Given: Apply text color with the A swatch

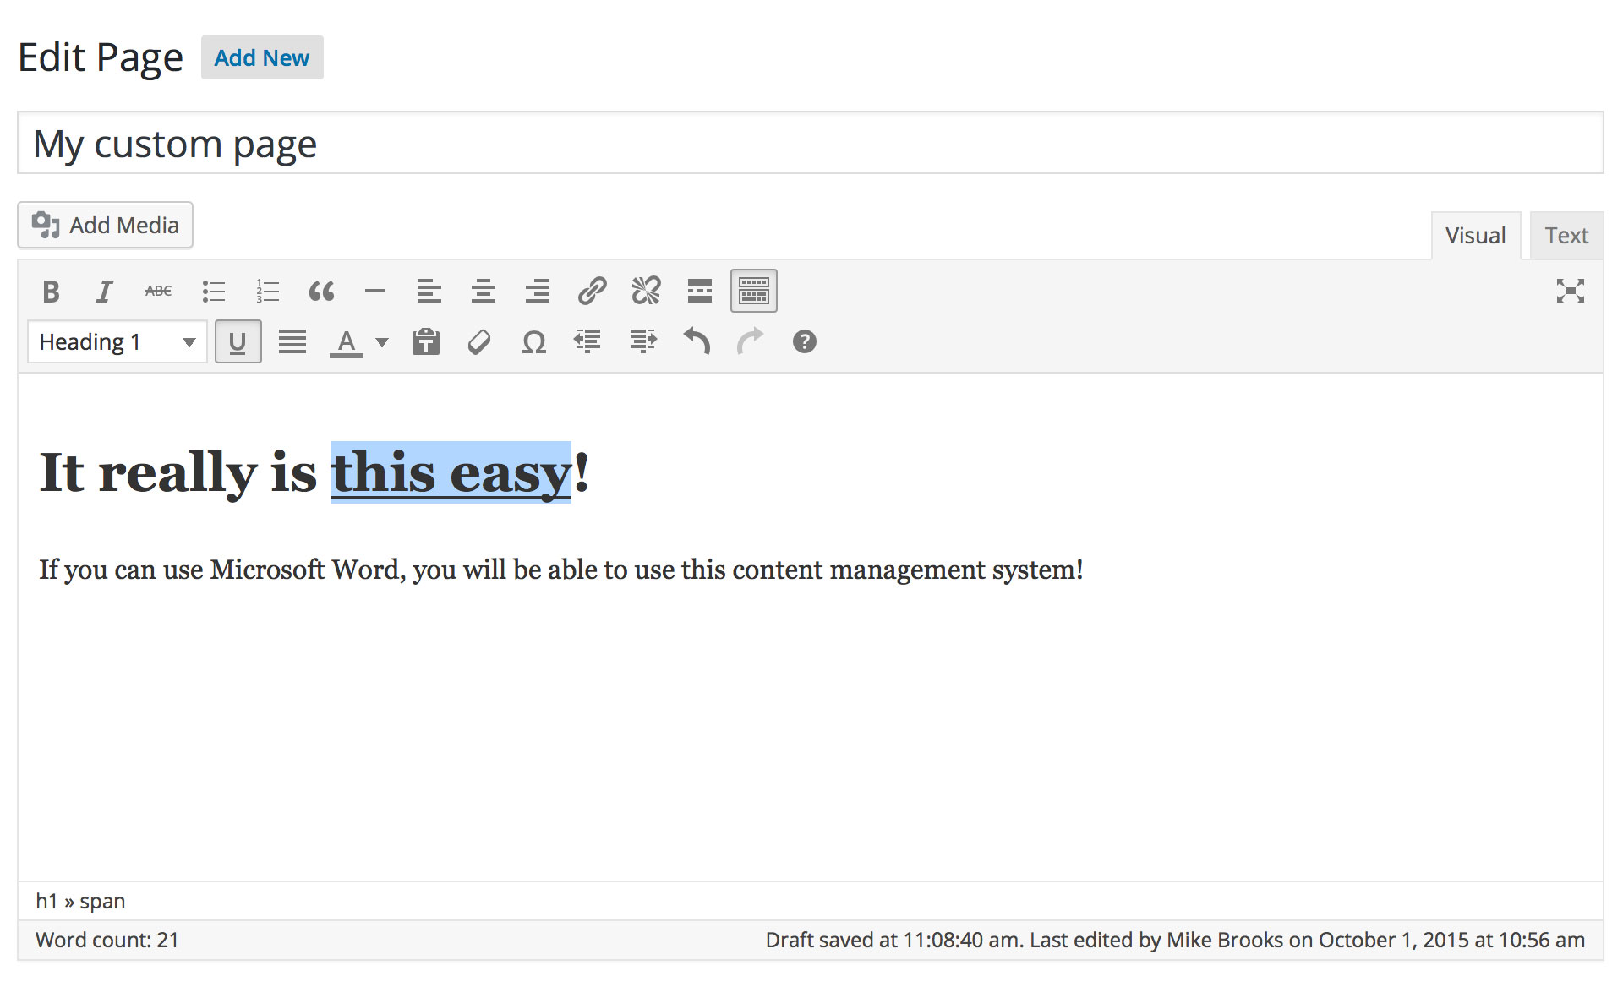Looking at the screenshot, I should click(346, 342).
